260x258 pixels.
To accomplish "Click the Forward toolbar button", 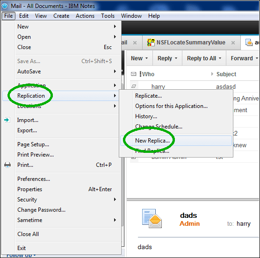I will click(242, 58).
